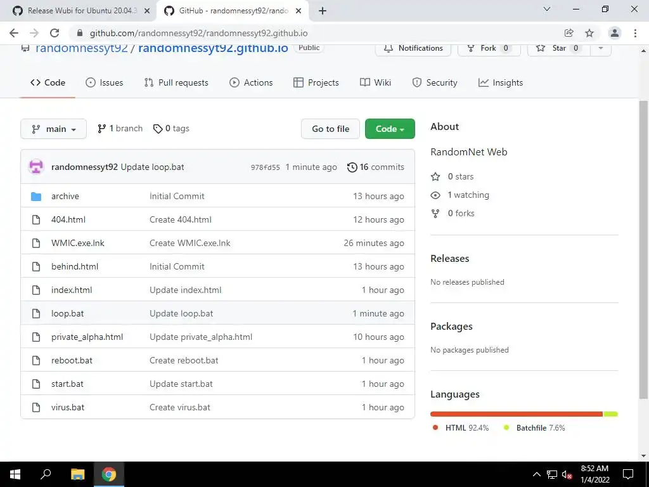The height and width of the screenshot is (487, 649).
Task: Open the private_alpha.html file
Action: [87, 337]
